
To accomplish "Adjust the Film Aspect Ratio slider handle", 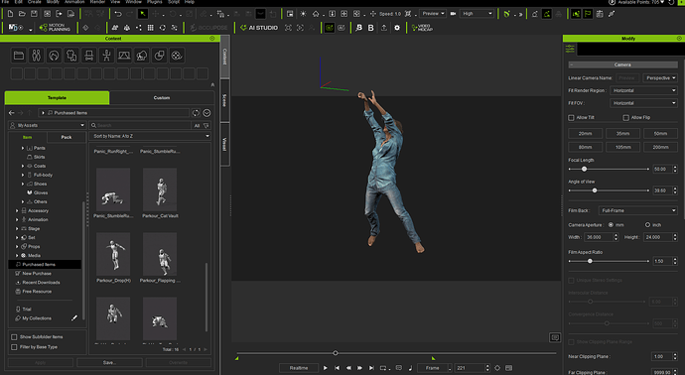I will click(590, 261).
